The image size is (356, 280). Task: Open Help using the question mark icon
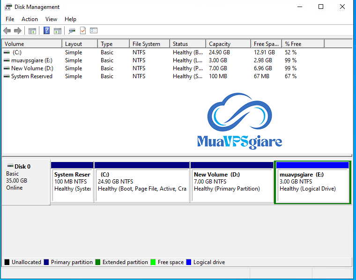point(46,31)
